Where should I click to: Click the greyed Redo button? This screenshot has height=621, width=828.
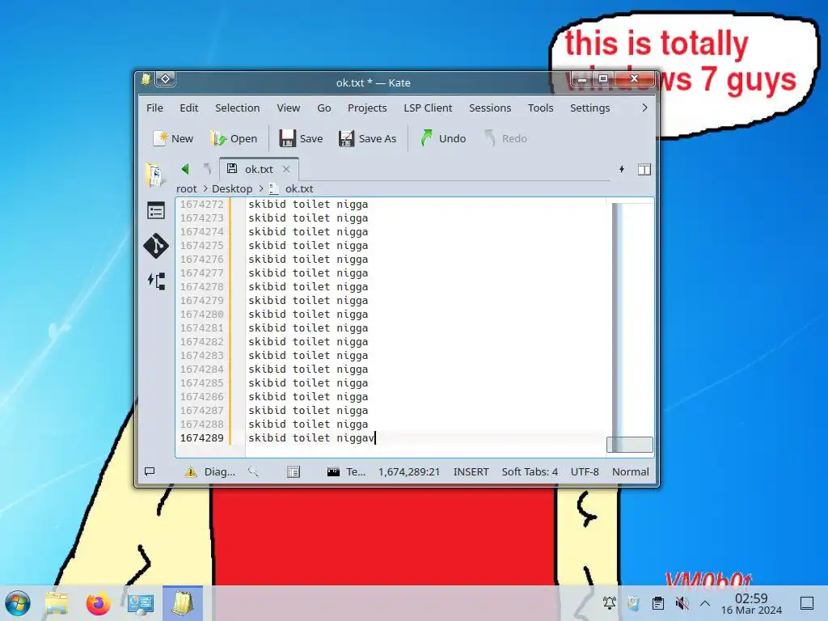(505, 138)
